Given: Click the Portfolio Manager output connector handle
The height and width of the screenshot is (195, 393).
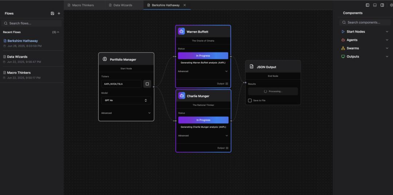Looking at the screenshot, I should tap(154, 87).
